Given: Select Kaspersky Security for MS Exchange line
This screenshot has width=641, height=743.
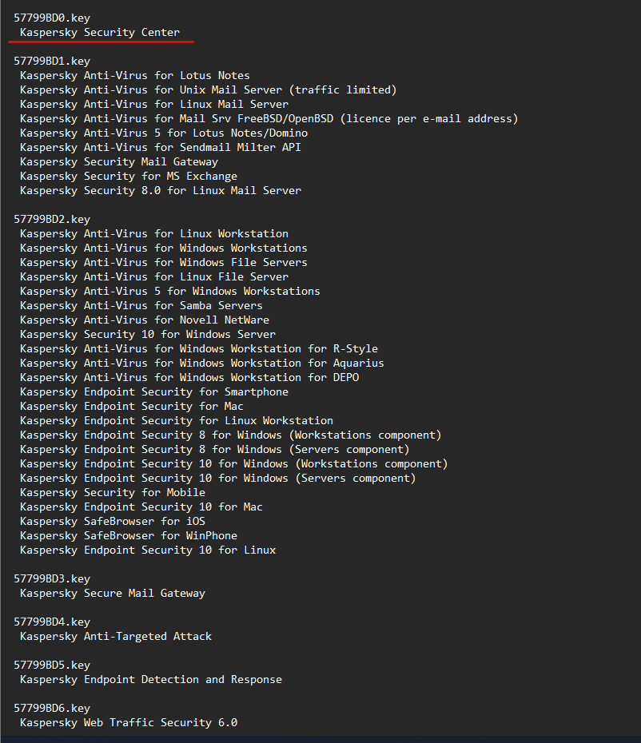Looking at the screenshot, I should pyautogui.click(x=129, y=176).
